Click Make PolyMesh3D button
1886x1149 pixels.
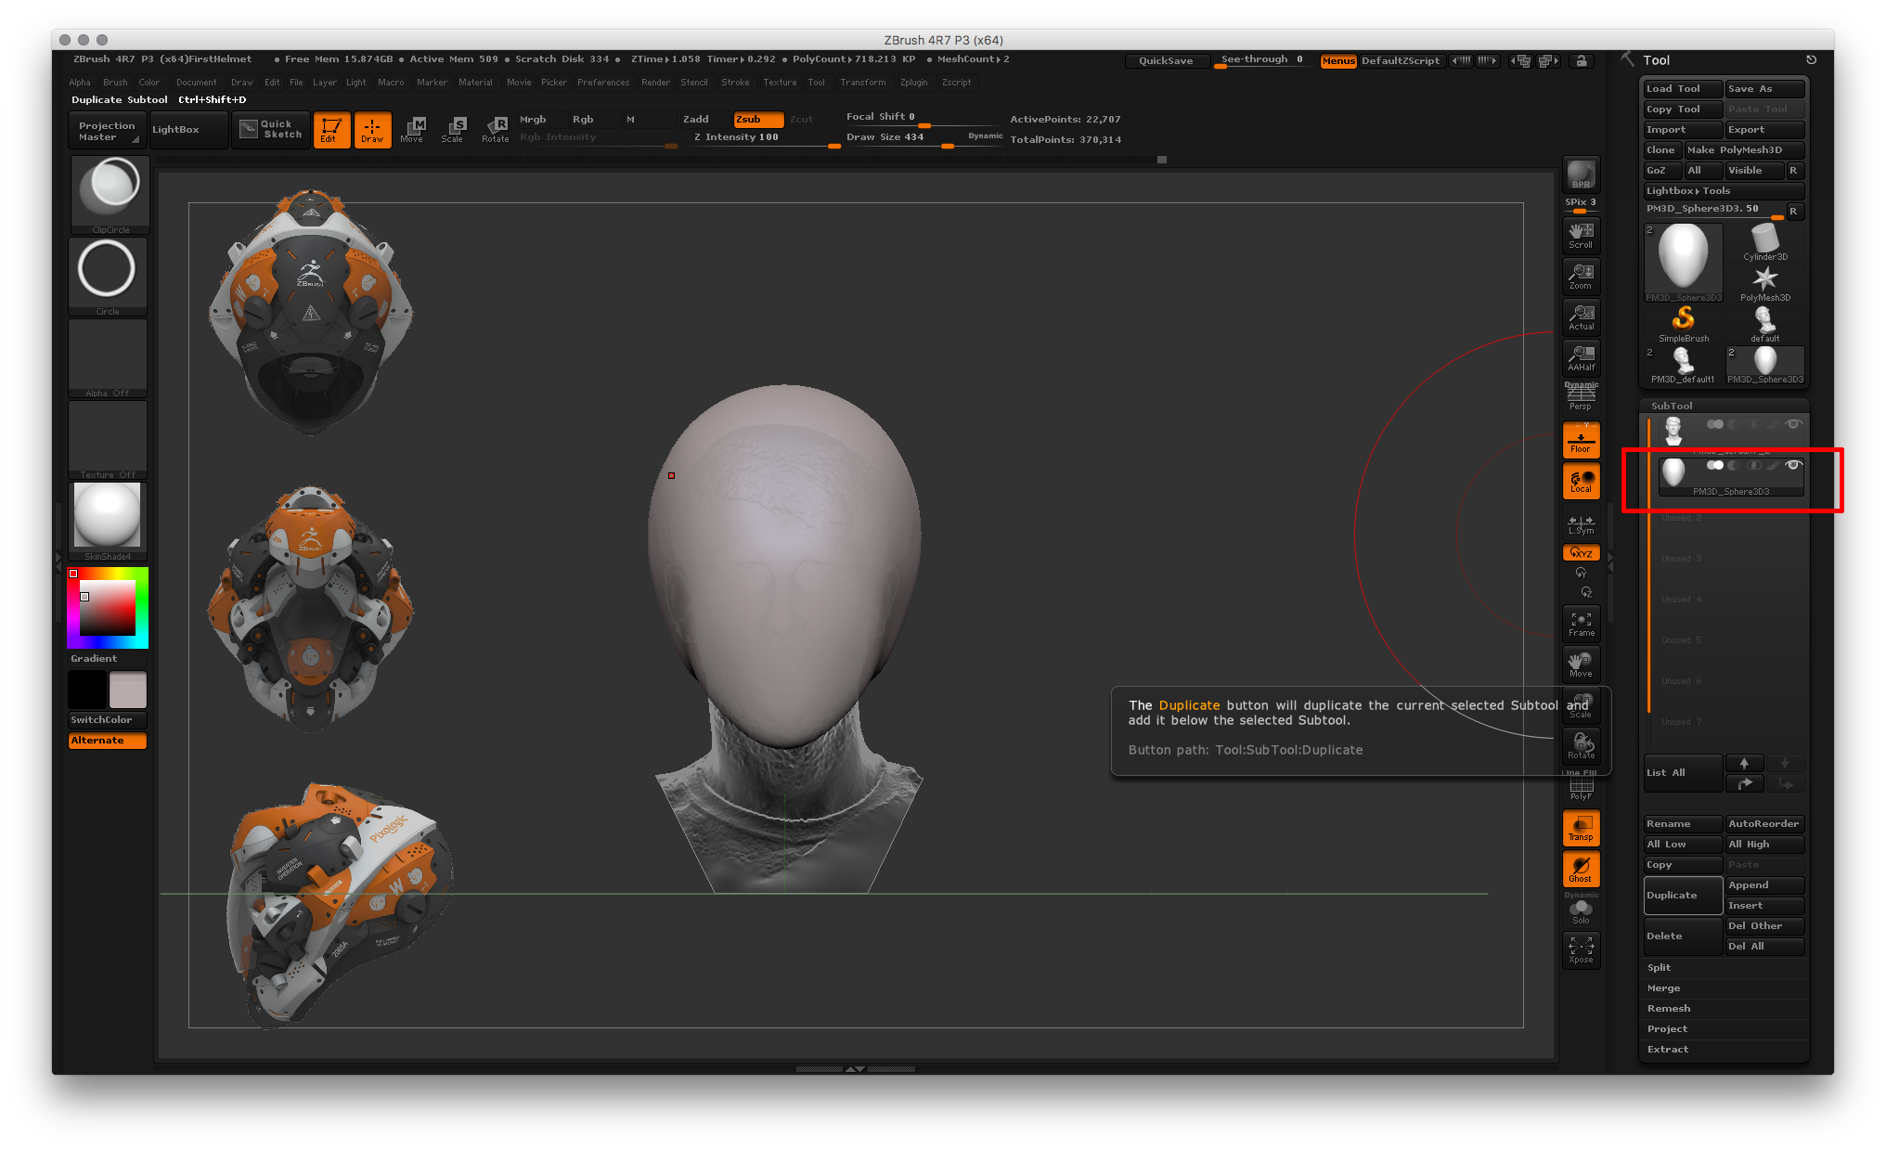tap(1744, 149)
